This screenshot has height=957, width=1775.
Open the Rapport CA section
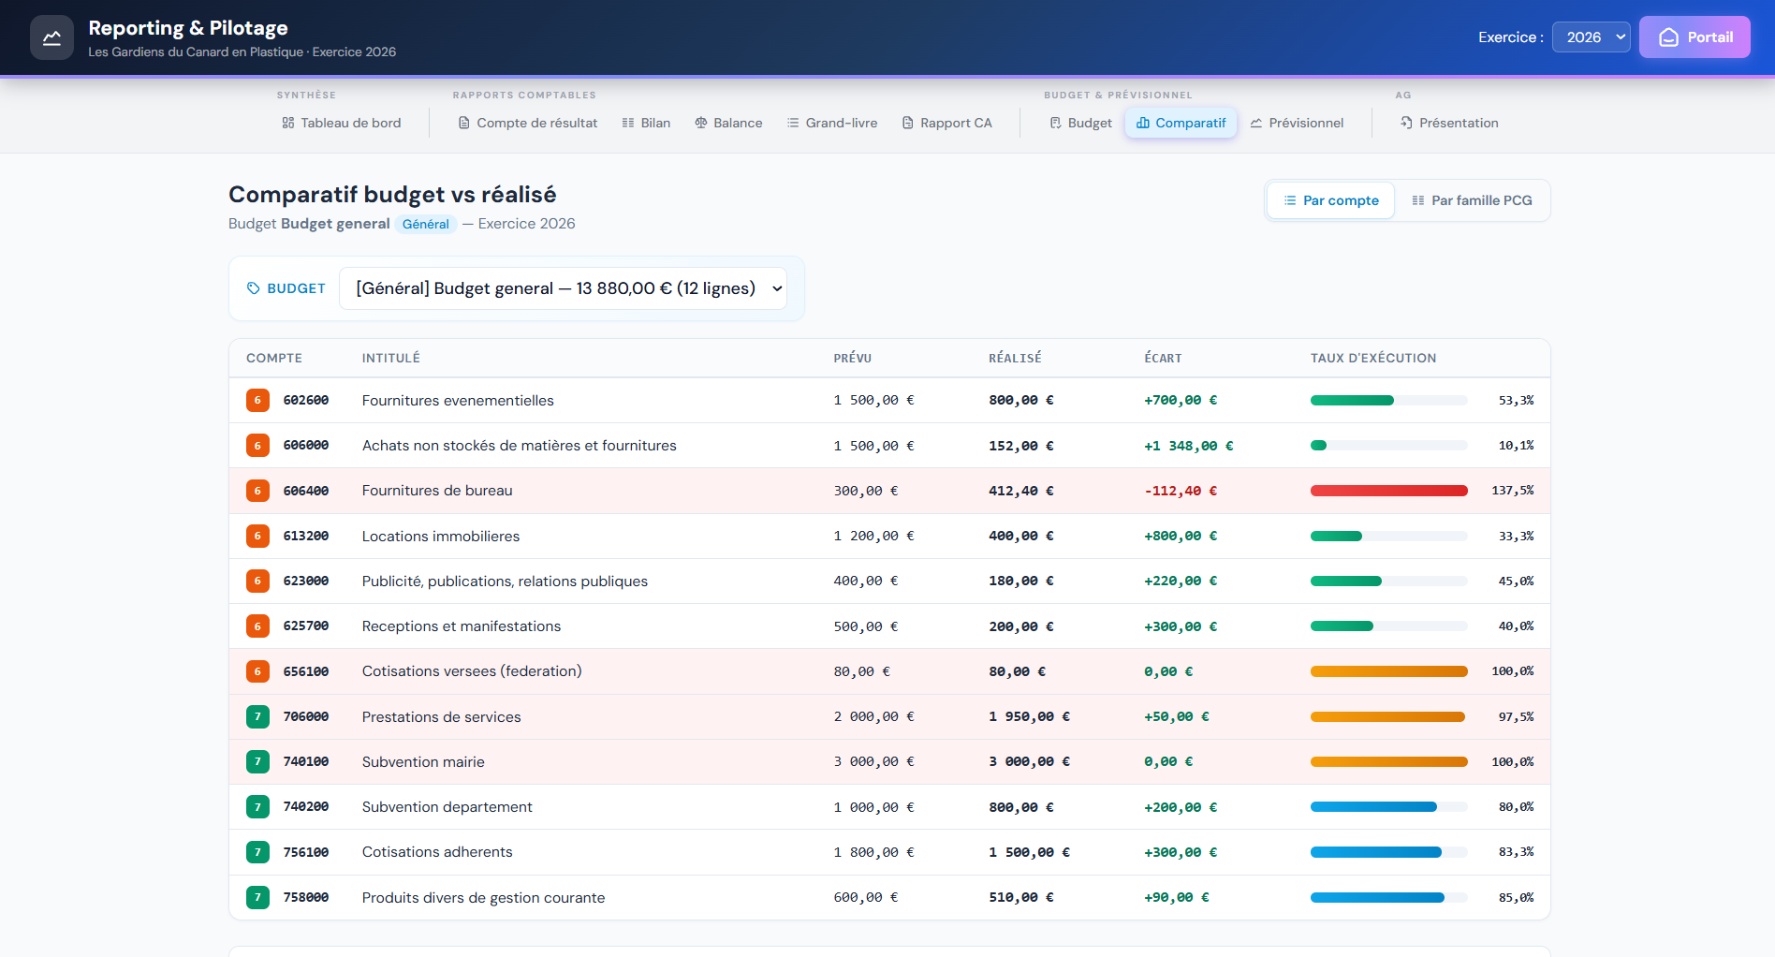point(947,123)
